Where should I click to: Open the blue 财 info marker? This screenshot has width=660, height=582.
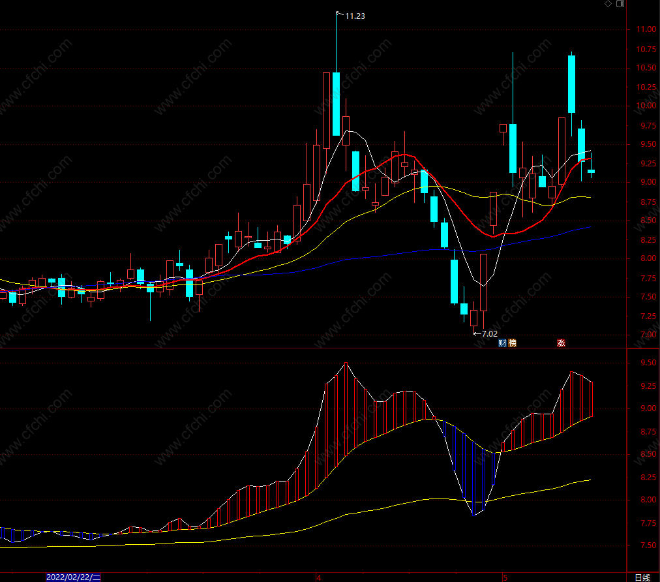point(502,343)
